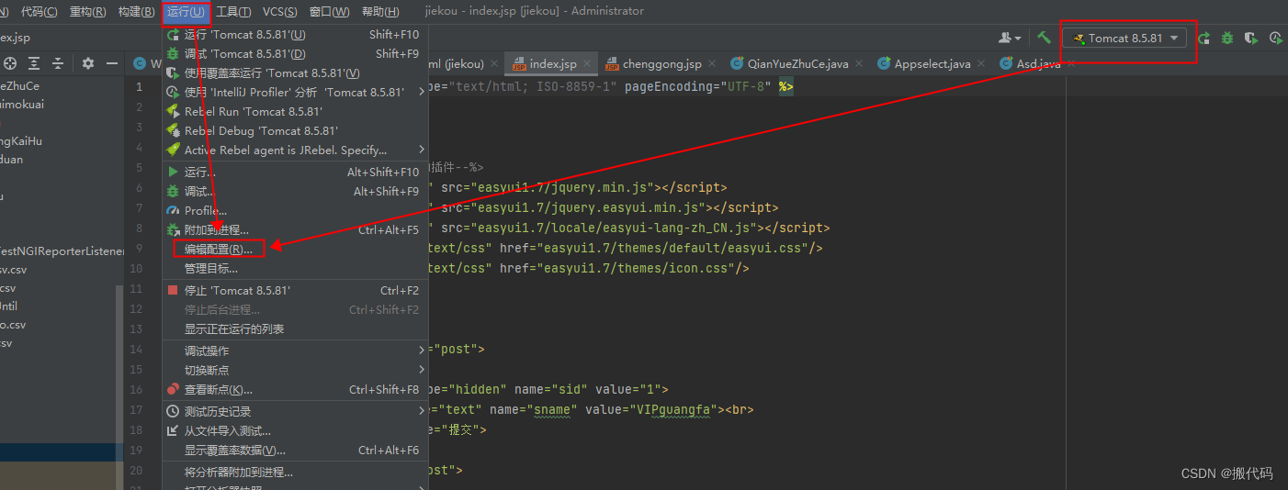Open the 工具(T) menu
1288x490 pixels.
coord(233,12)
